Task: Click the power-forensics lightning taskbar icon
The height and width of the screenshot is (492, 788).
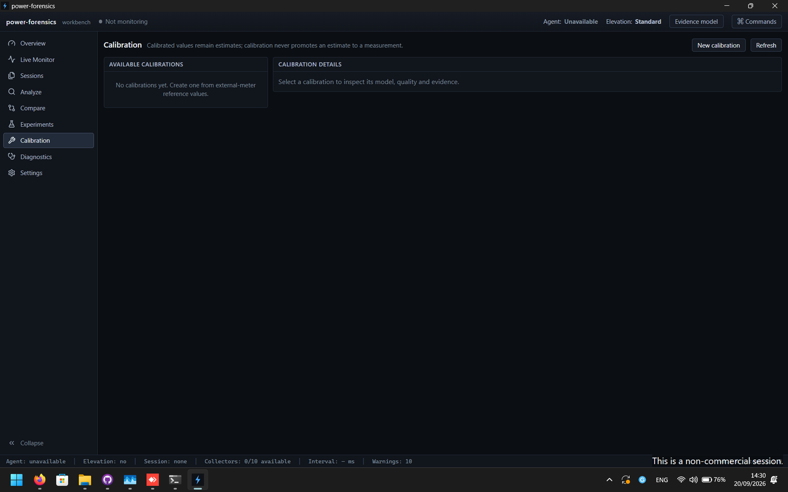Action: click(198, 480)
